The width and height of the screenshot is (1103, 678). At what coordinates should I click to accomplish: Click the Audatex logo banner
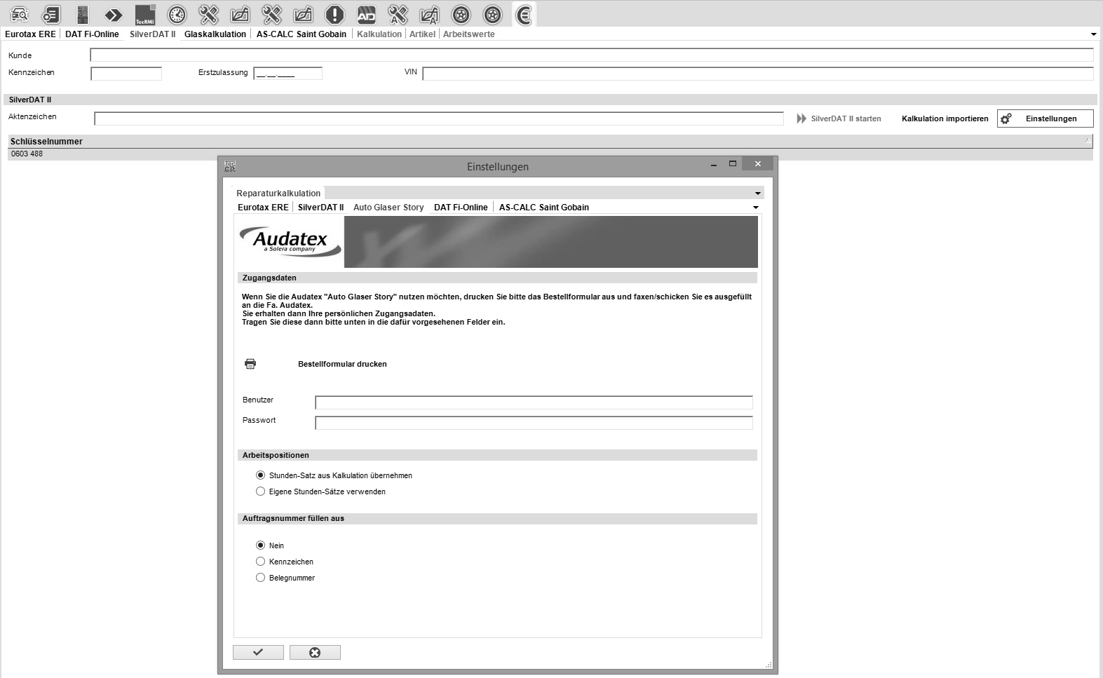(x=498, y=242)
